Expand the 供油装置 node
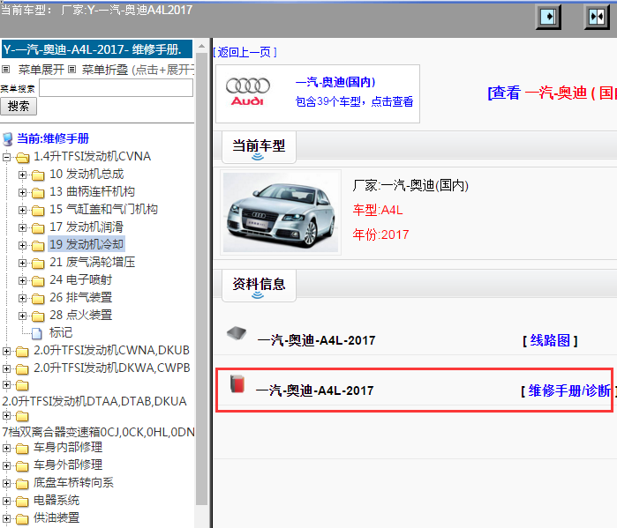 point(6,518)
